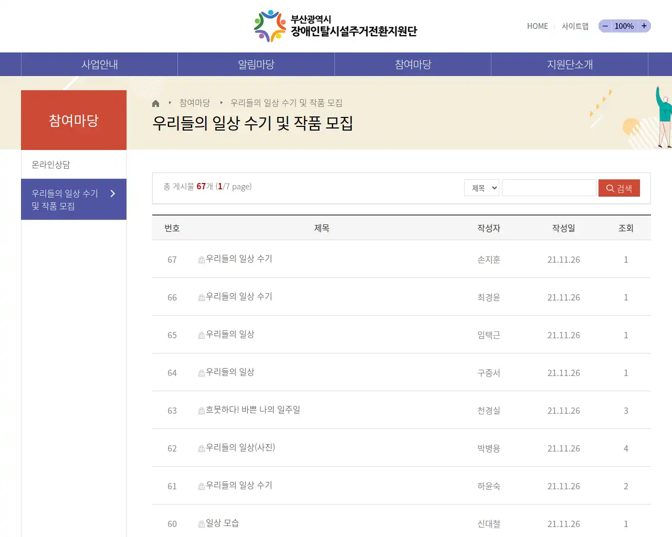672x537 pixels.
Task: Click the site logo emblem
Action: coord(270,26)
